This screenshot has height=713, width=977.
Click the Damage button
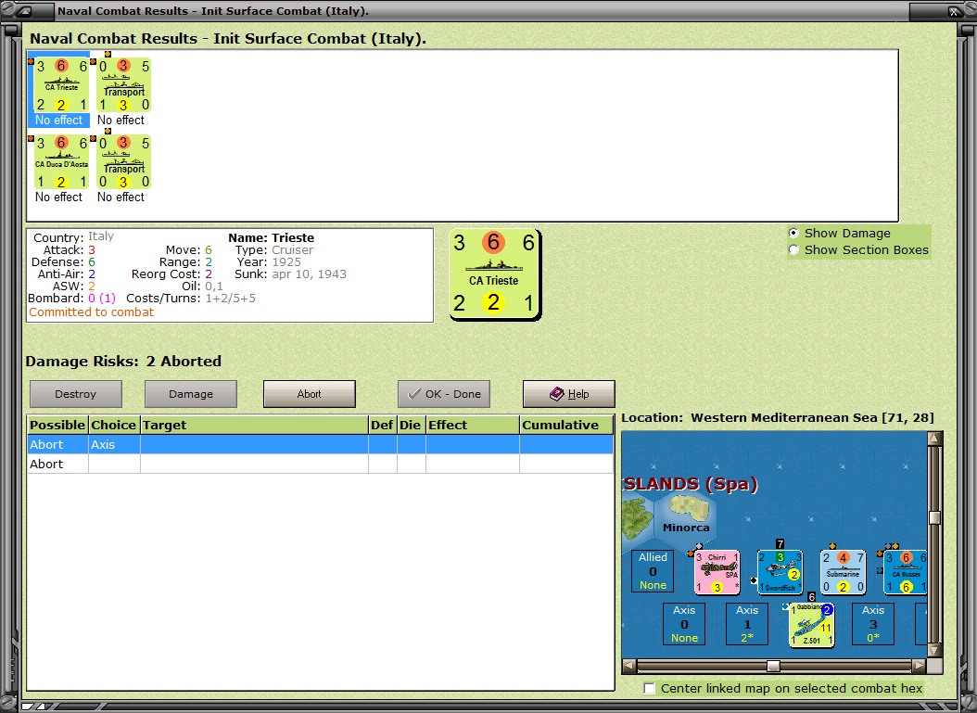tap(191, 394)
